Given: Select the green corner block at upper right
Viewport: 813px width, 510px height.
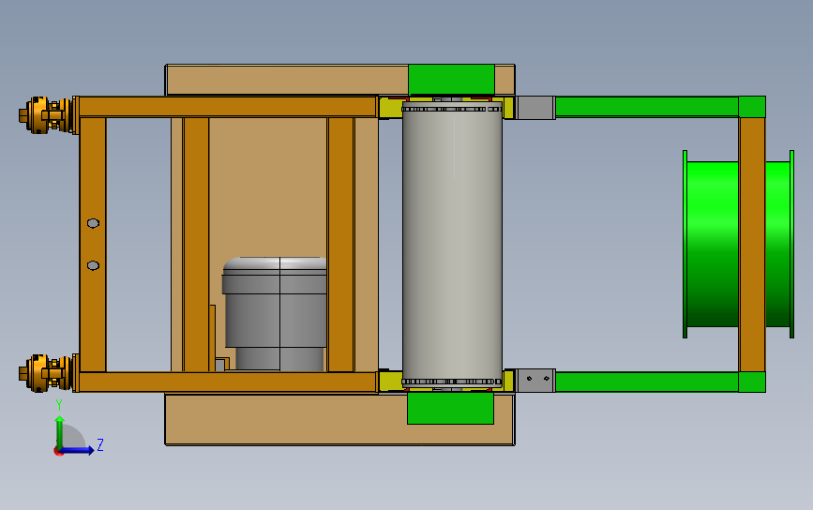Looking at the screenshot, I should point(752,107).
